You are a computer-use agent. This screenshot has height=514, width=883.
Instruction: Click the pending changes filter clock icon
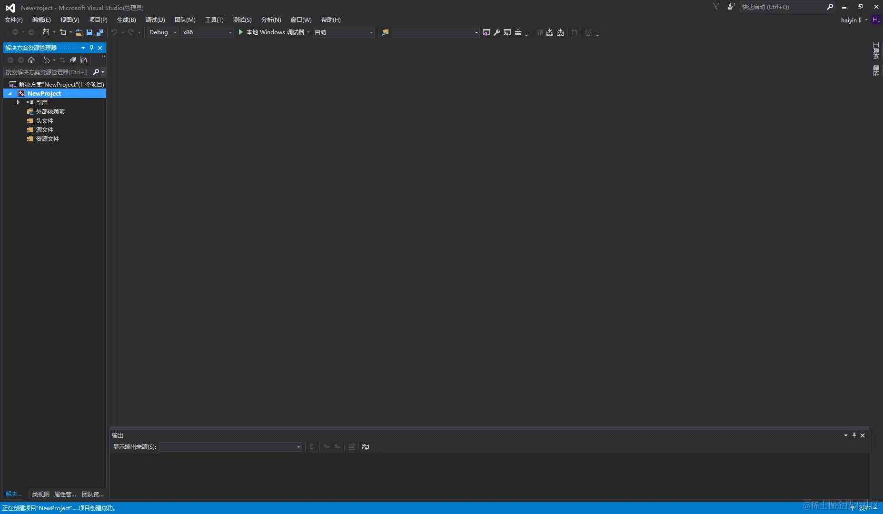pos(47,60)
